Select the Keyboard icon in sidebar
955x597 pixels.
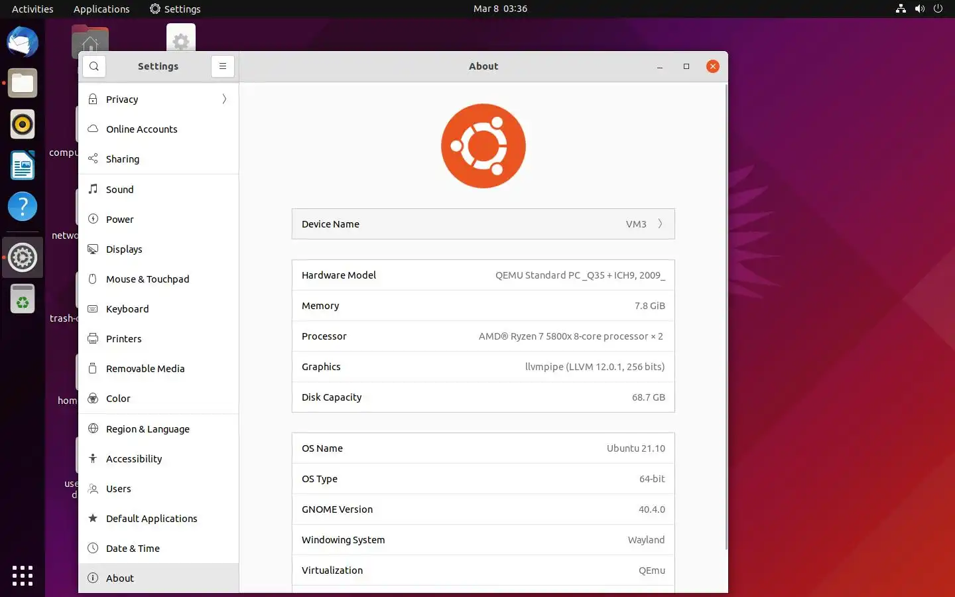point(93,308)
